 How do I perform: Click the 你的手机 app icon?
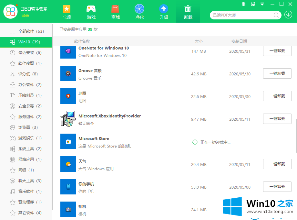pyautogui.click(x=68, y=187)
